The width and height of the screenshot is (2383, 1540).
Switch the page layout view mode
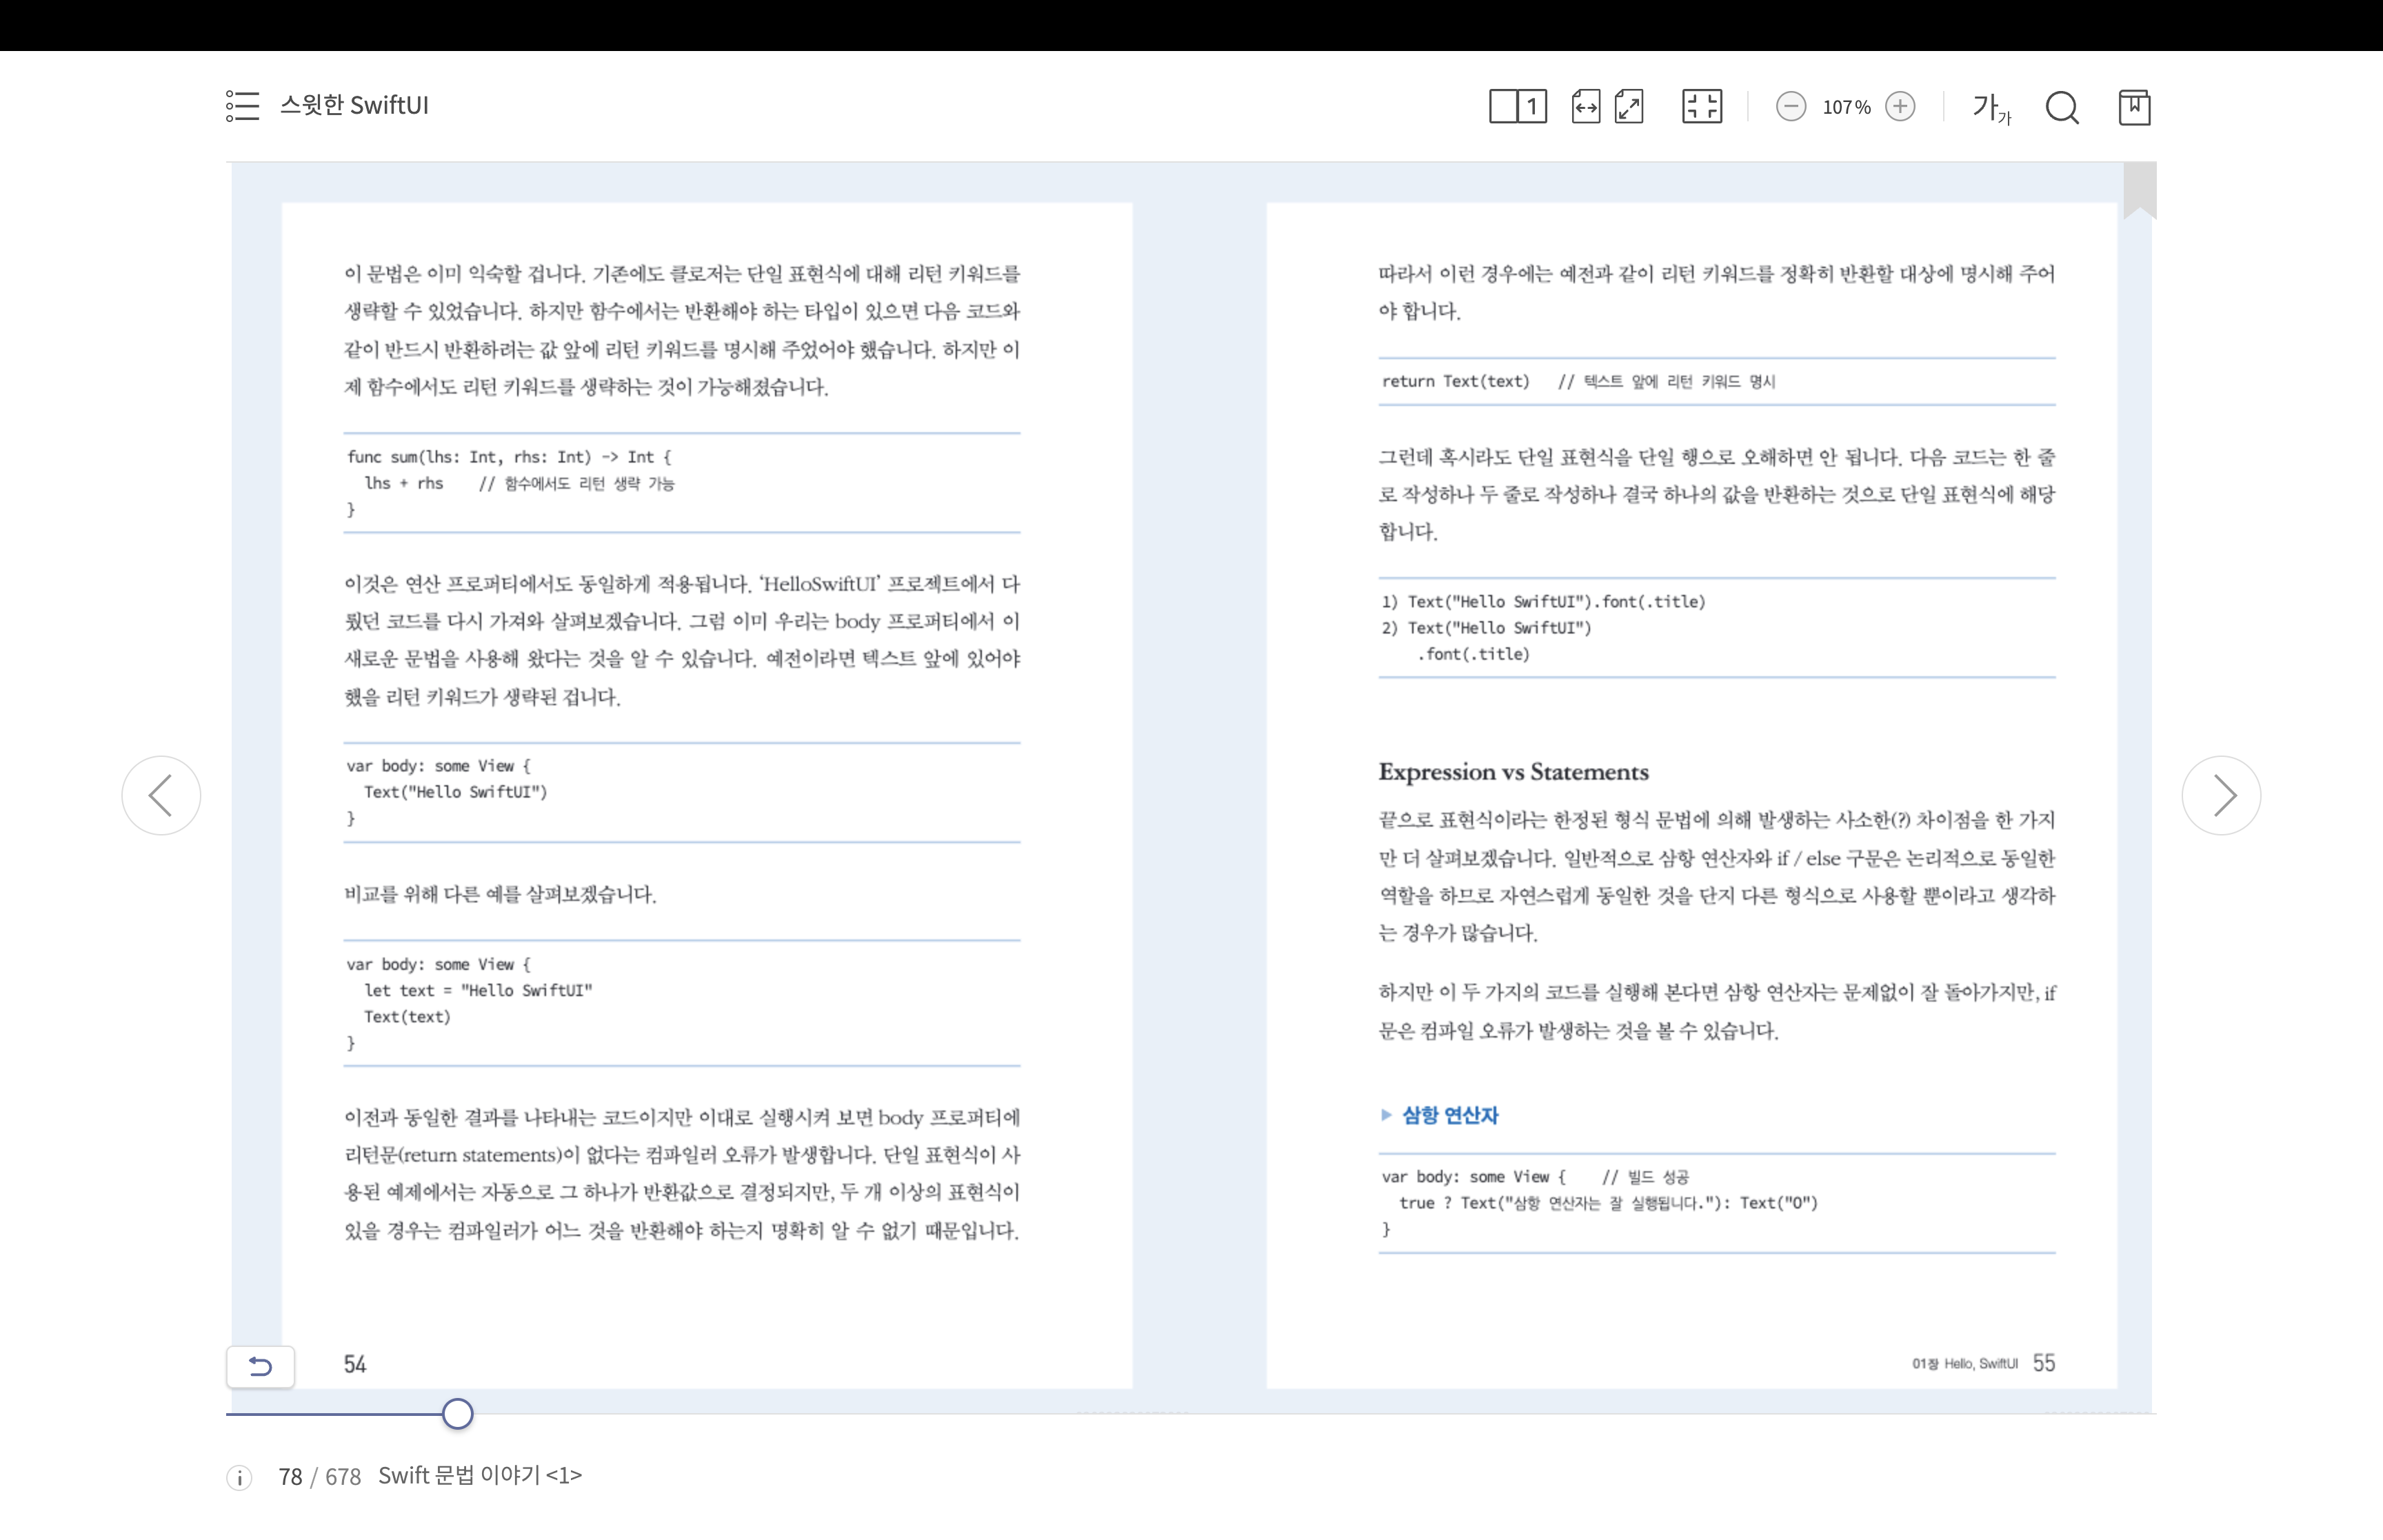point(1517,106)
